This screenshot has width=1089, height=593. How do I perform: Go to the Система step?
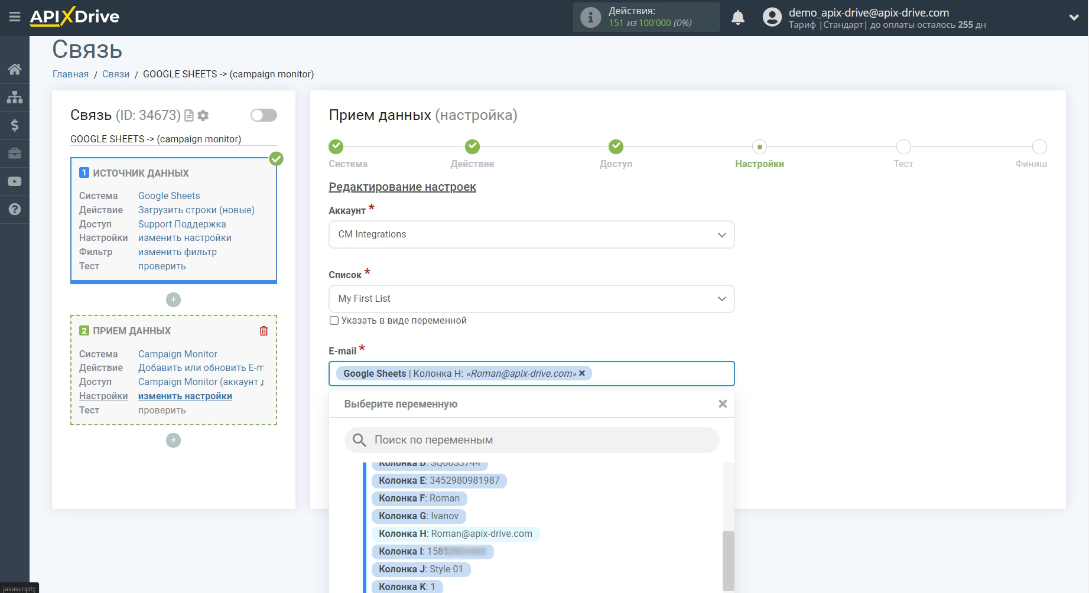[x=336, y=146]
